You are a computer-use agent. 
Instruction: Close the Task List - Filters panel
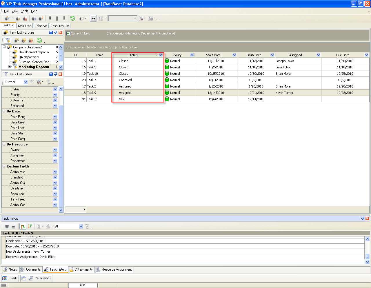click(x=60, y=74)
